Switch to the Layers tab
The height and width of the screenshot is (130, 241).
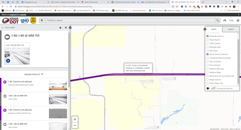(x=213, y=29)
